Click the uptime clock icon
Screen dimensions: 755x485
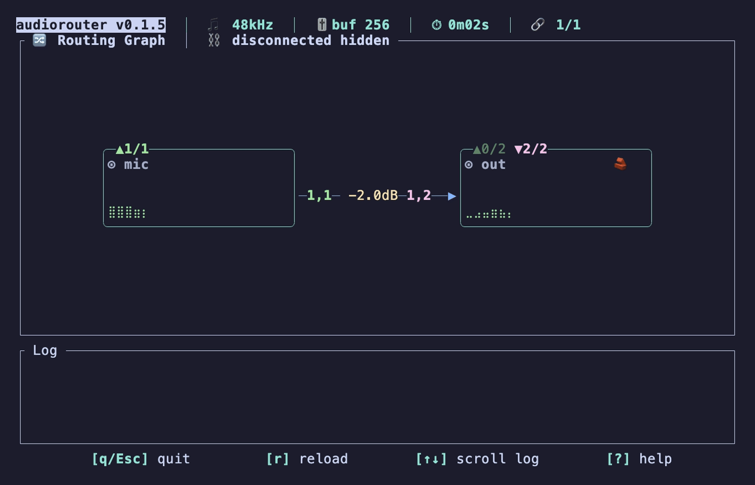437,25
